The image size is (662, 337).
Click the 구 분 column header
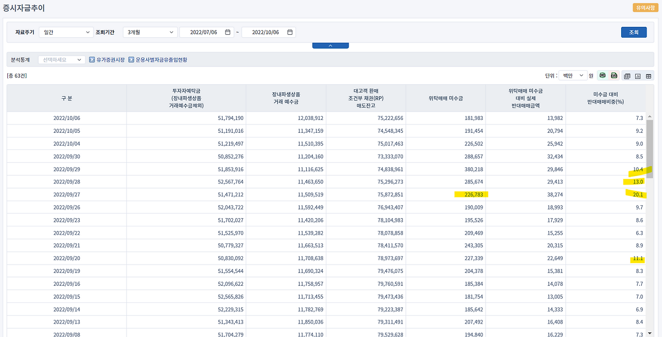[x=67, y=98]
